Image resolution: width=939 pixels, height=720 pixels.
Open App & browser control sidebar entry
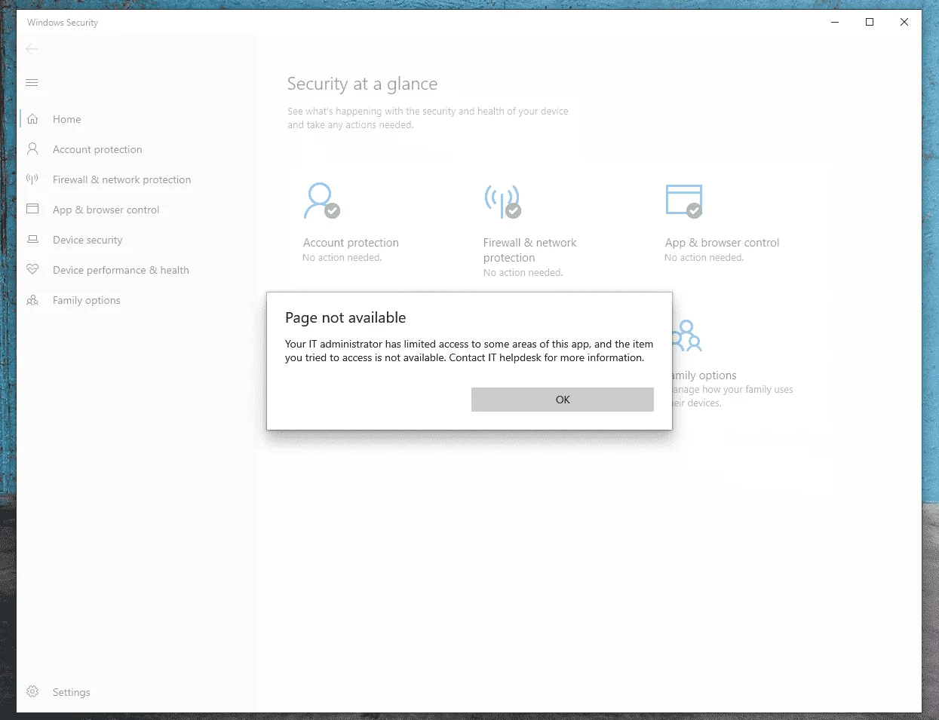pyautogui.click(x=106, y=210)
